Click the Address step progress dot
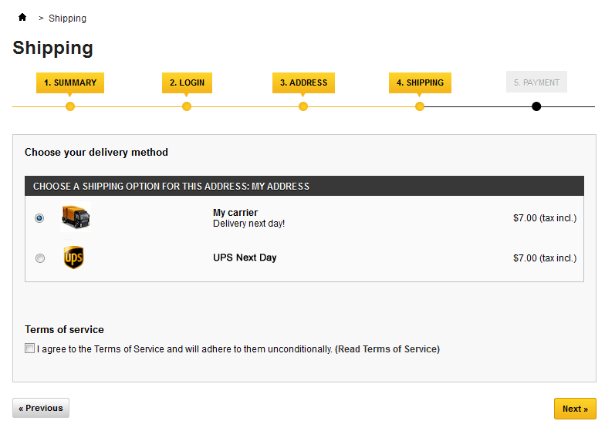The height and width of the screenshot is (431, 605). pyautogui.click(x=303, y=106)
